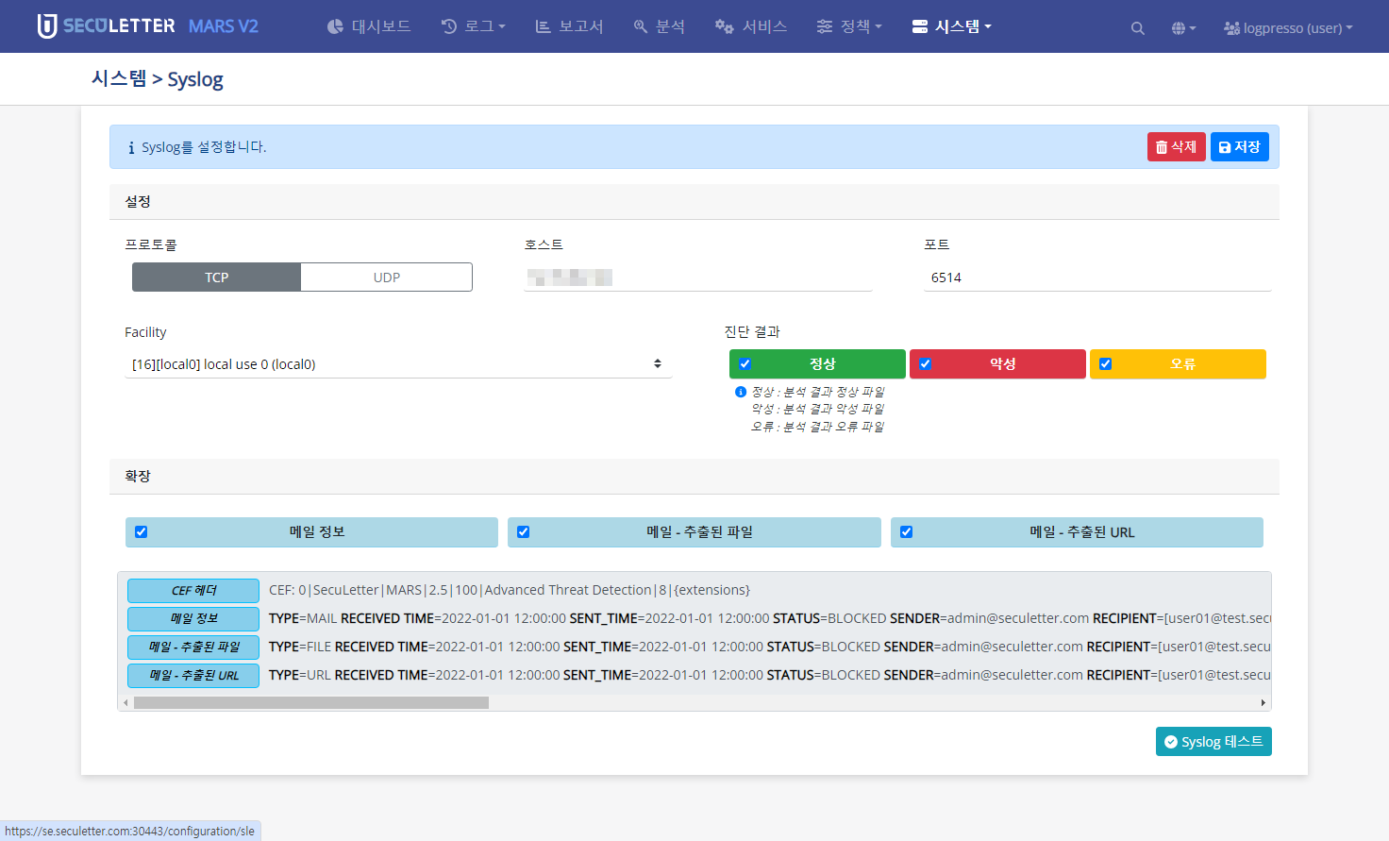
Task: Click the info icon in the Syslog banner
Action: 131,148
